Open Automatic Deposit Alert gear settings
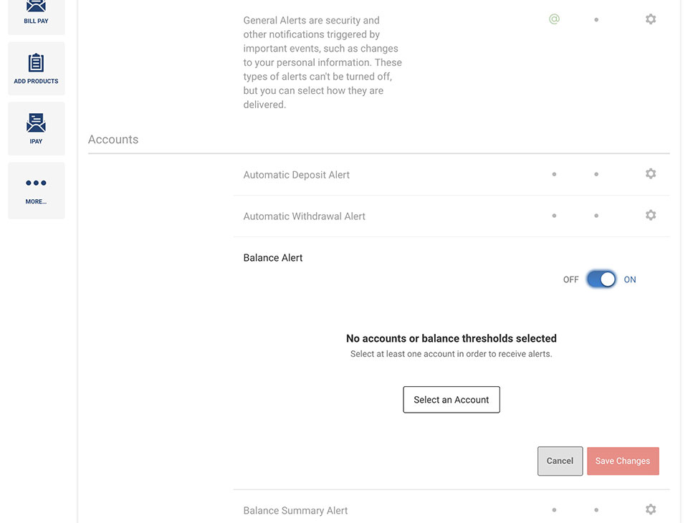 tap(651, 174)
